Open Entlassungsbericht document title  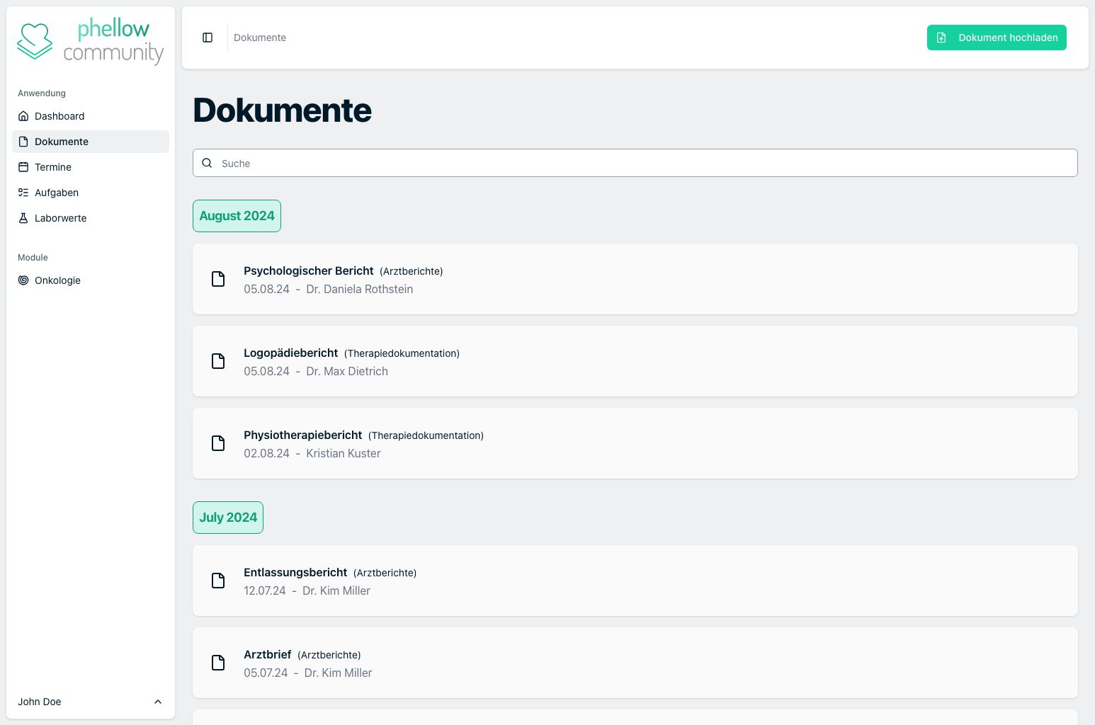(295, 572)
